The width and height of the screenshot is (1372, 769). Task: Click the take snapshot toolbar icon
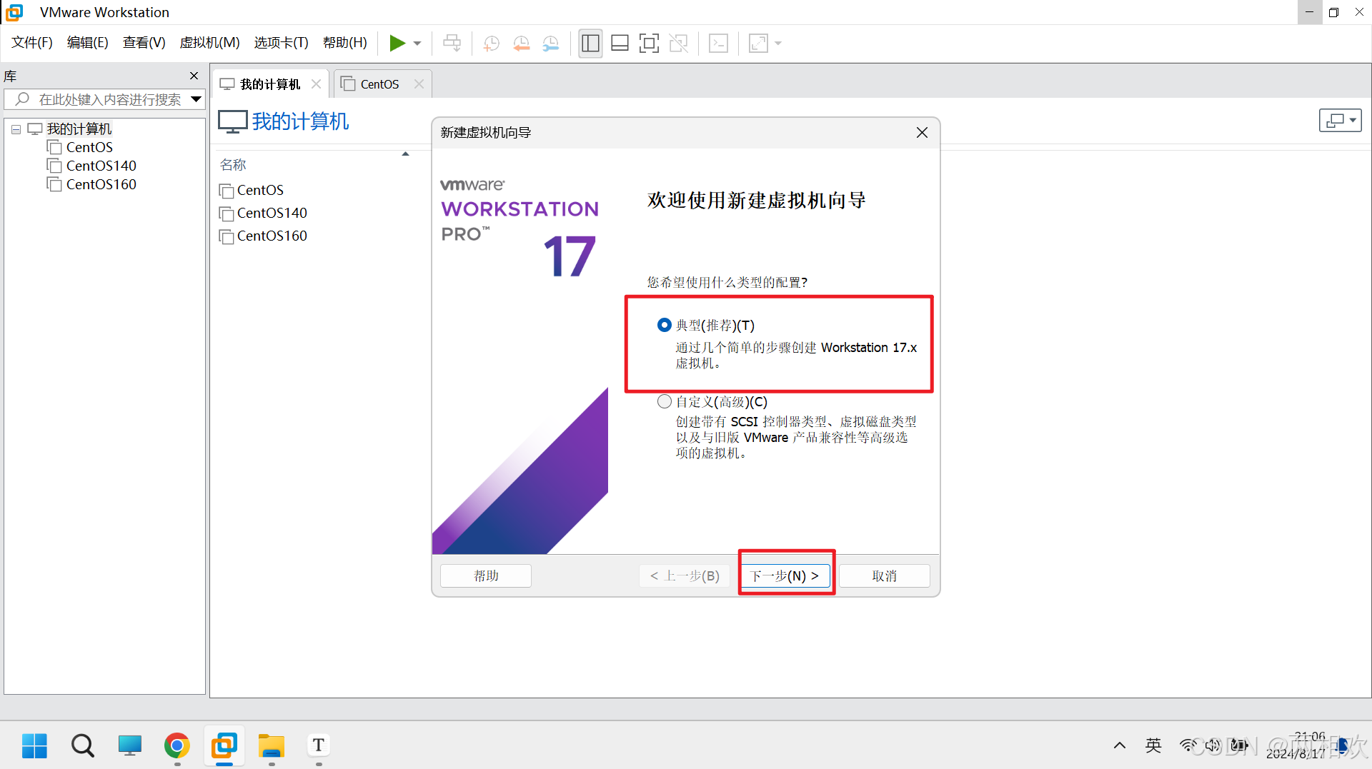(x=491, y=44)
